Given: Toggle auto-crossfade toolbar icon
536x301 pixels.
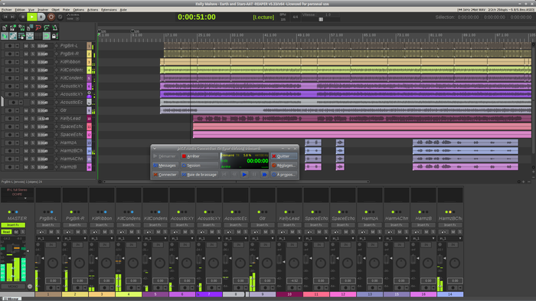Looking at the screenshot, I should point(5,36).
